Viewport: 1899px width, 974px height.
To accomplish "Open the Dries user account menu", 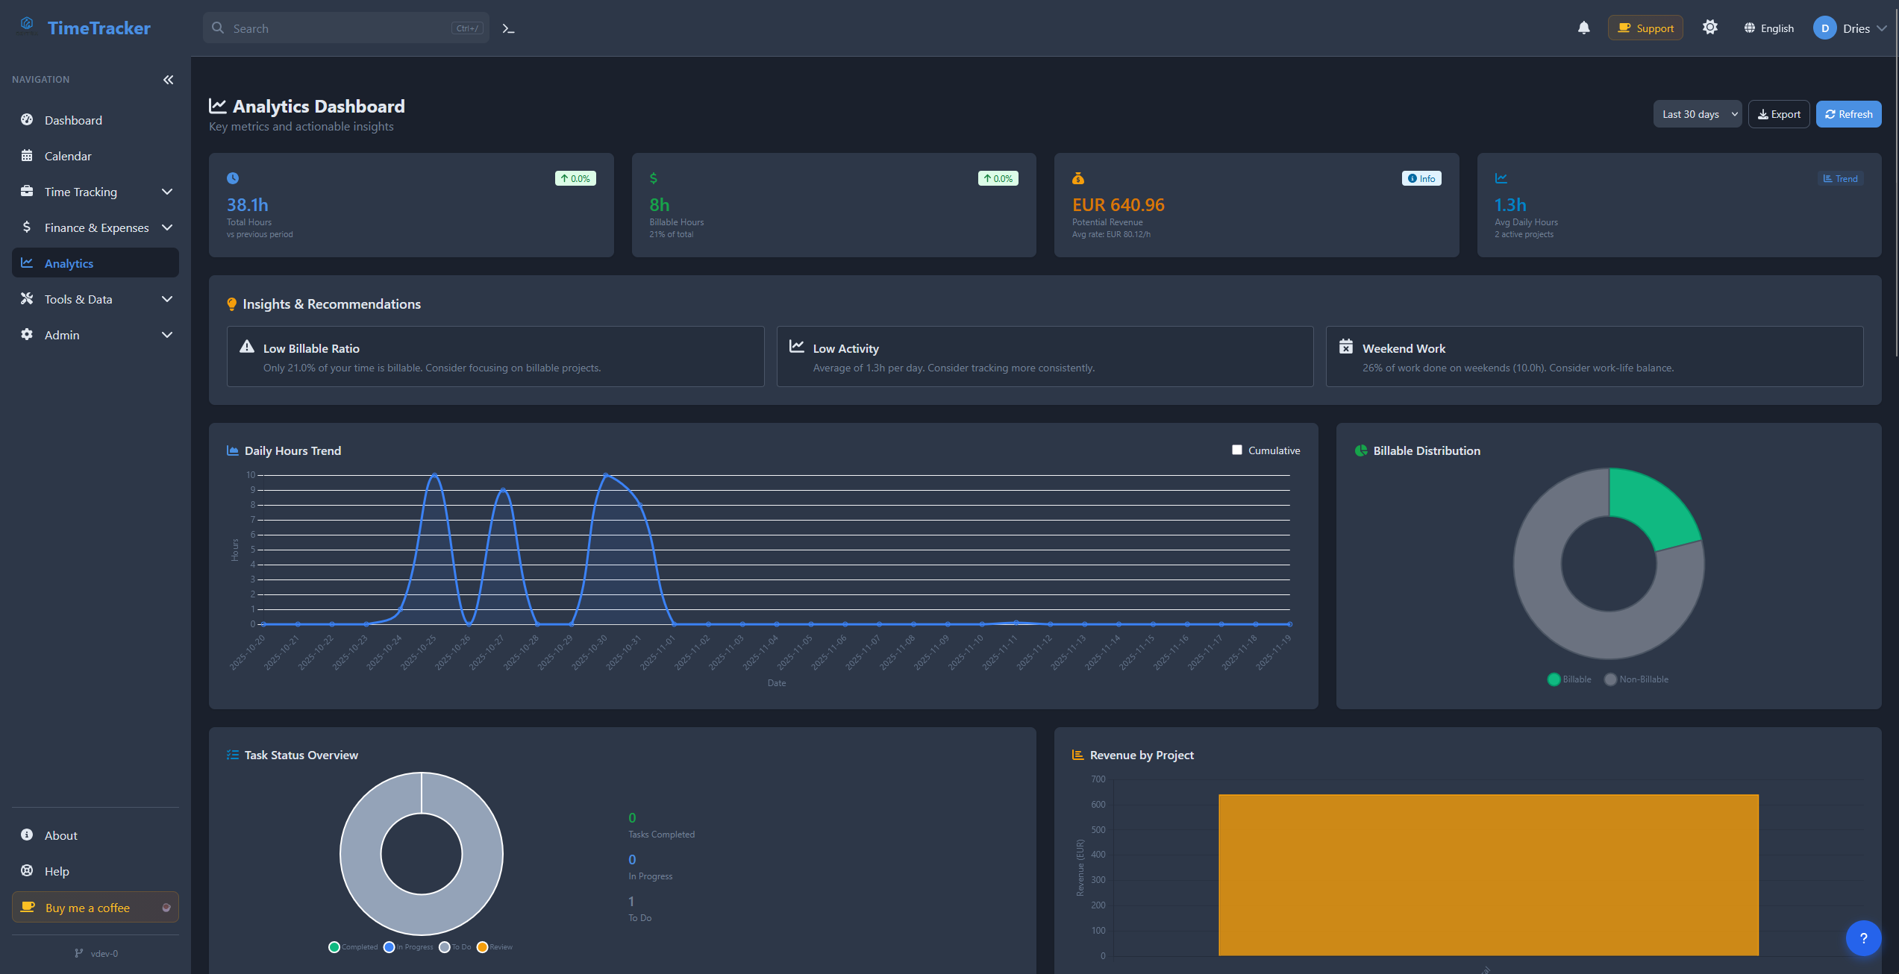I will pyautogui.click(x=1851, y=28).
